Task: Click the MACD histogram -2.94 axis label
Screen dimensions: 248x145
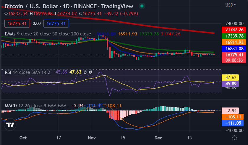Action: (x=230, y=110)
